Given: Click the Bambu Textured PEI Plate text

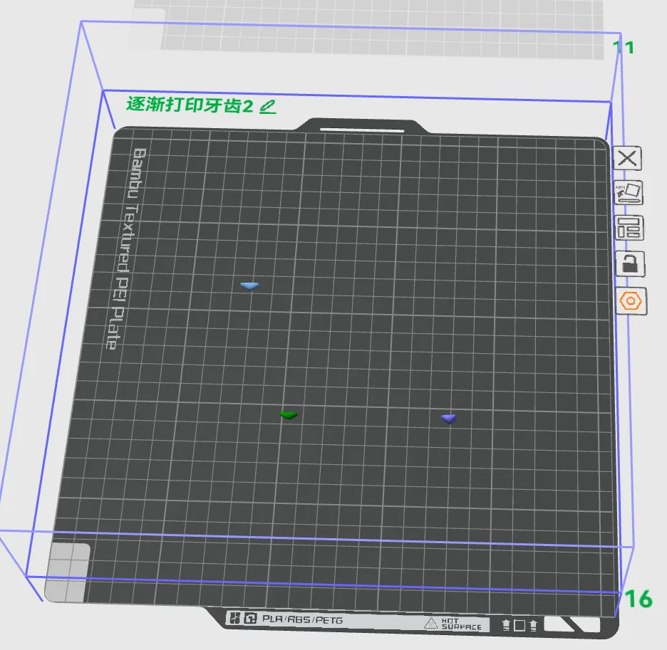Looking at the screenshot, I should [x=124, y=248].
